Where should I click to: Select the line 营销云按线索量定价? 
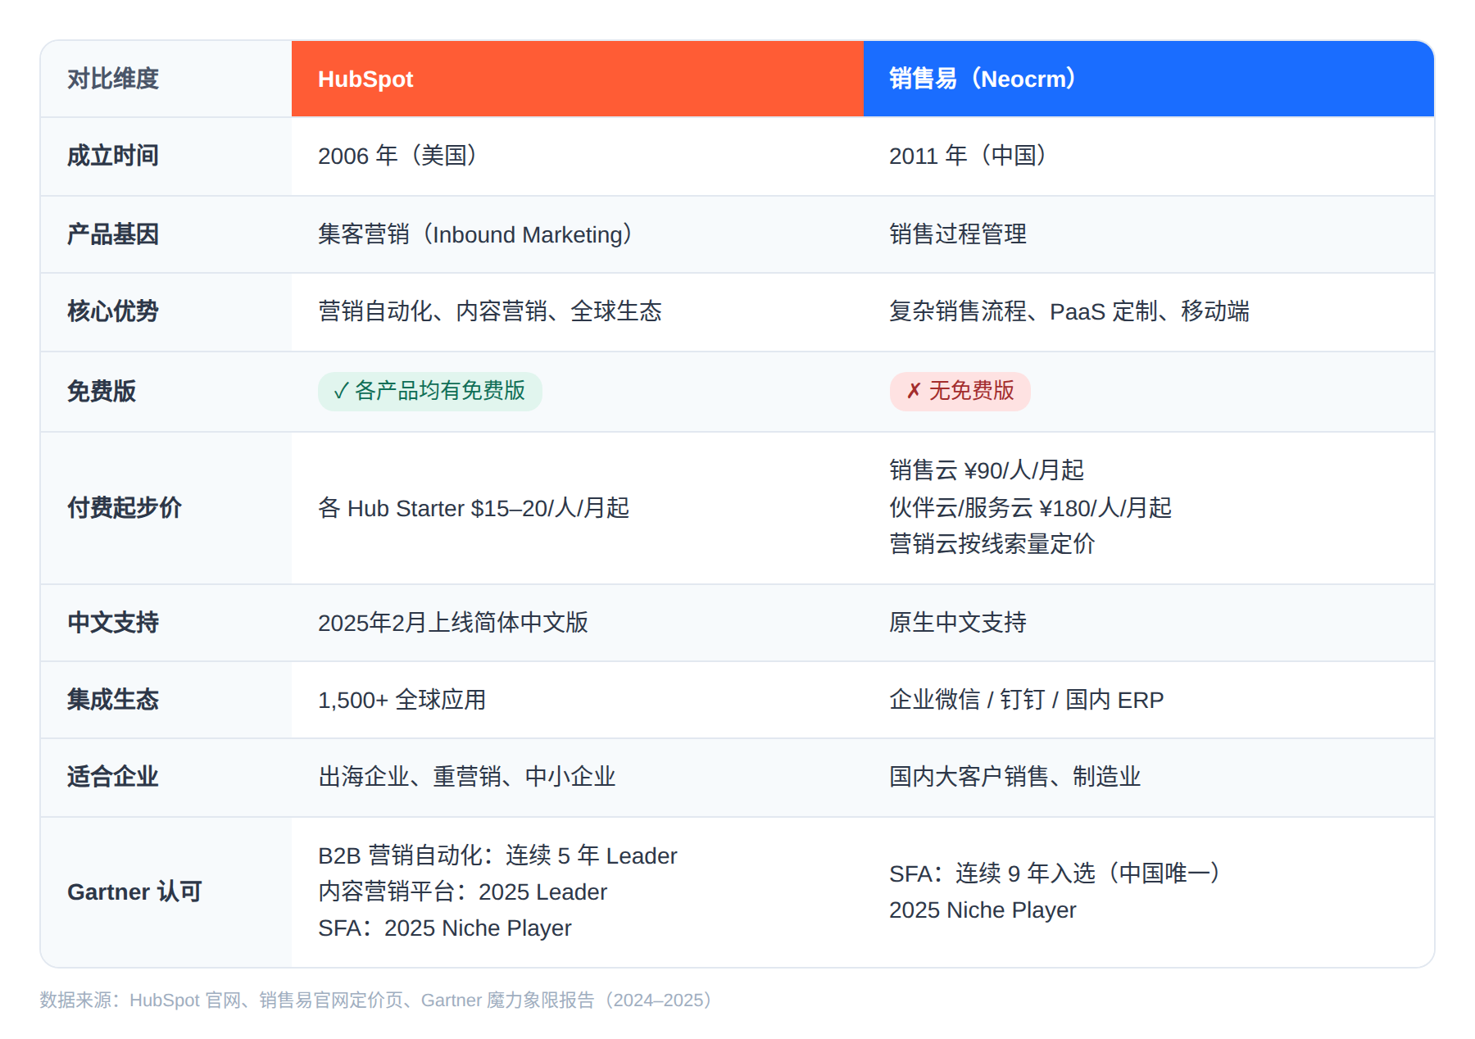tap(992, 544)
